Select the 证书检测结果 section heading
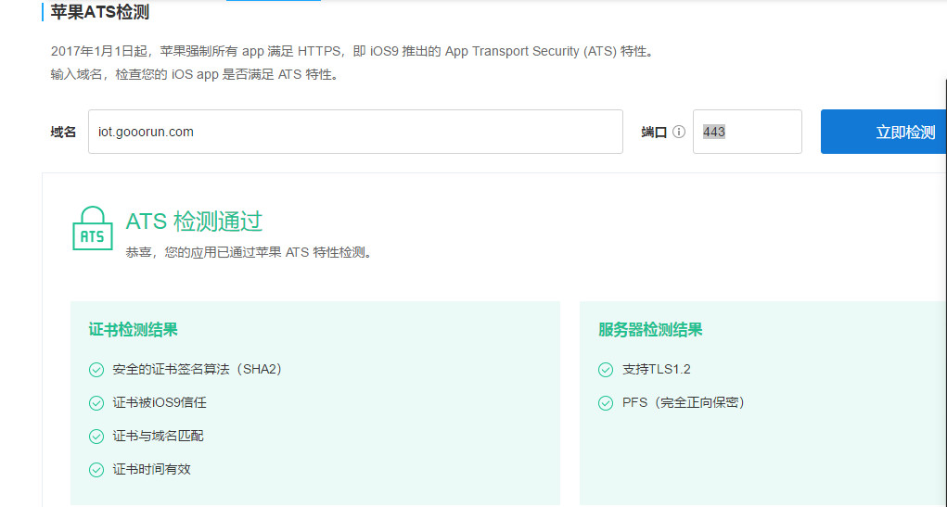Screen dimensions: 947x507 (x=133, y=330)
